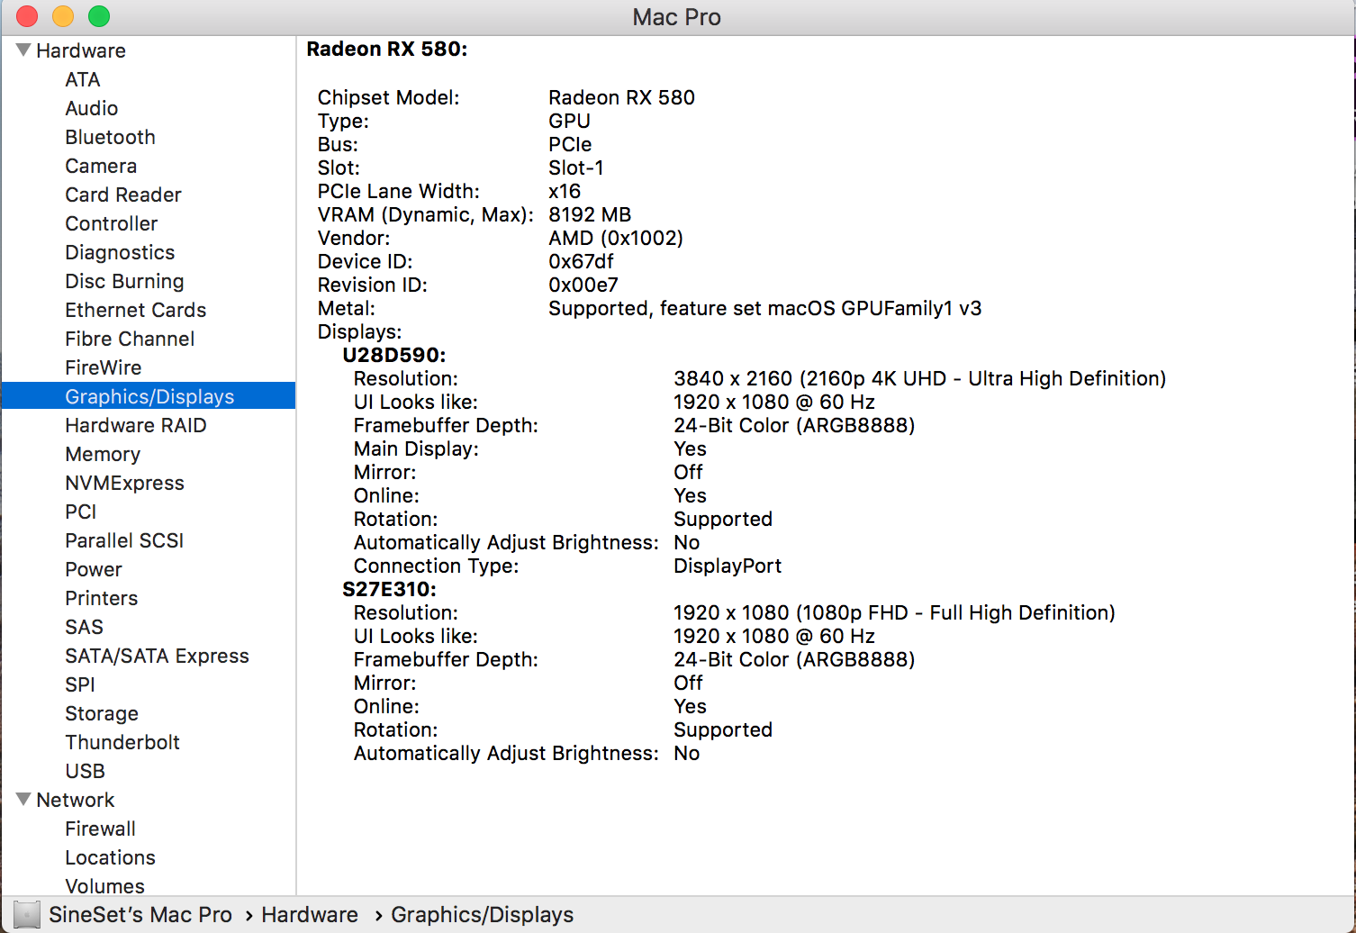Viewport: 1356px width, 933px height.
Task: Select Memory in the sidebar
Action: (x=103, y=454)
